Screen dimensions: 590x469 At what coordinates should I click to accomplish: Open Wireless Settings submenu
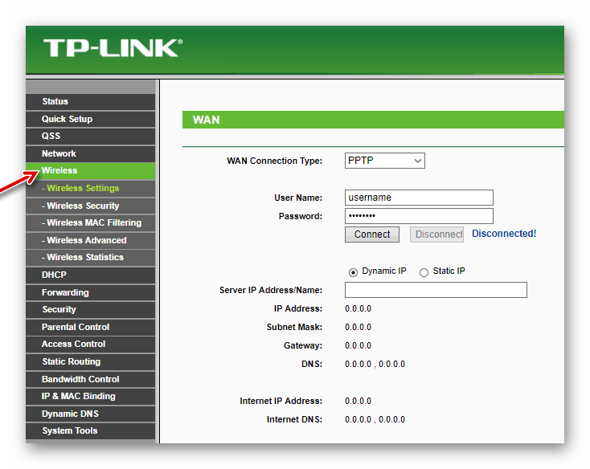pyautogui.click(x=90, y=188)
